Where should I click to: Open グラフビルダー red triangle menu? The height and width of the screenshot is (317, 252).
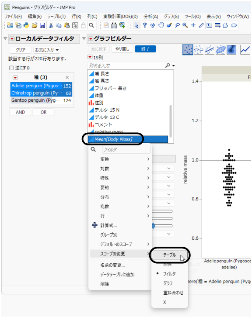point(91,38)
